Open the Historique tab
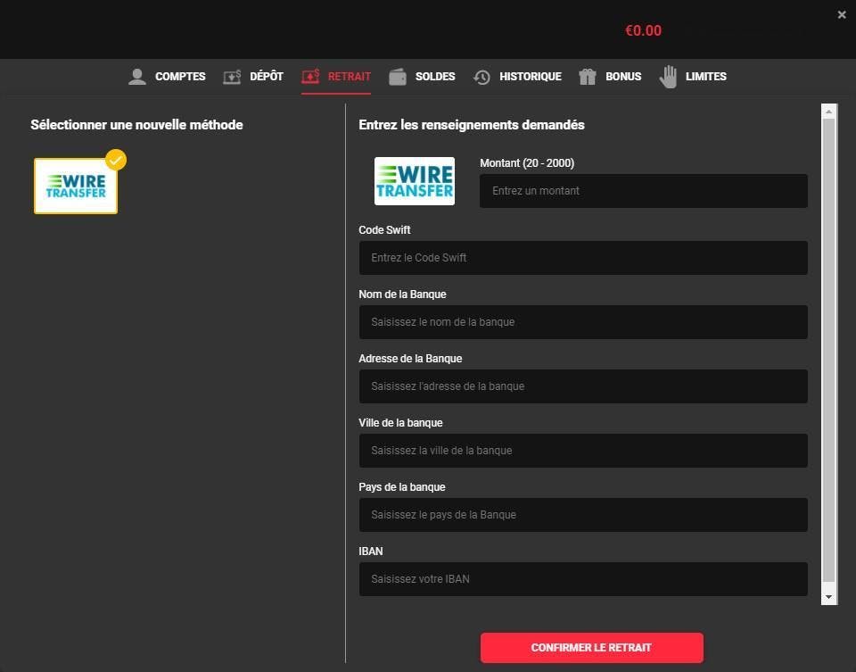This screenshot has height=672, width=856. pos(530,77)
